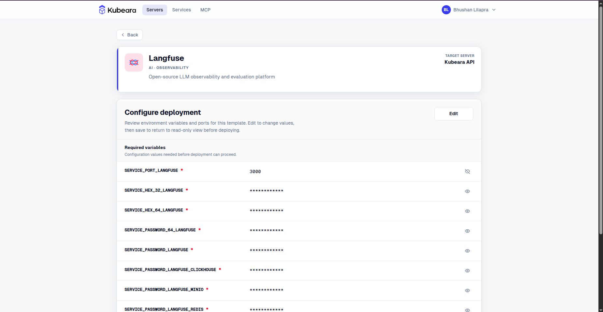Click the Required variables heading
Image resolution: width=603 pixels, height=312 pixels.
point(145,147)
